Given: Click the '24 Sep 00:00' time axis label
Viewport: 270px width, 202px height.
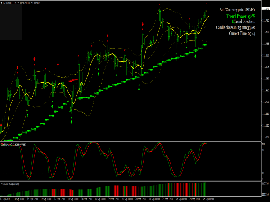Looking at the screenshot, I should click(x=181, y=199).
